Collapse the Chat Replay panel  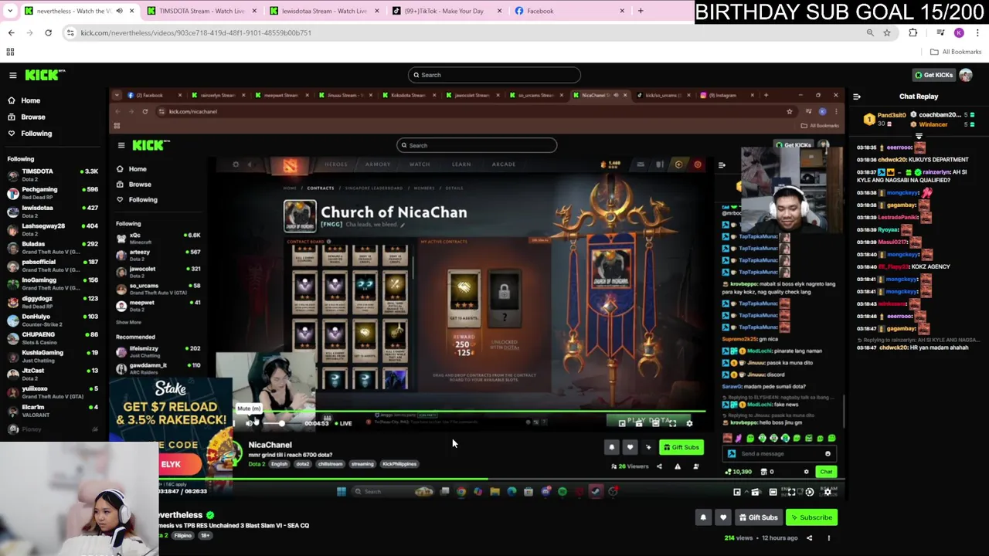[857, 97]
